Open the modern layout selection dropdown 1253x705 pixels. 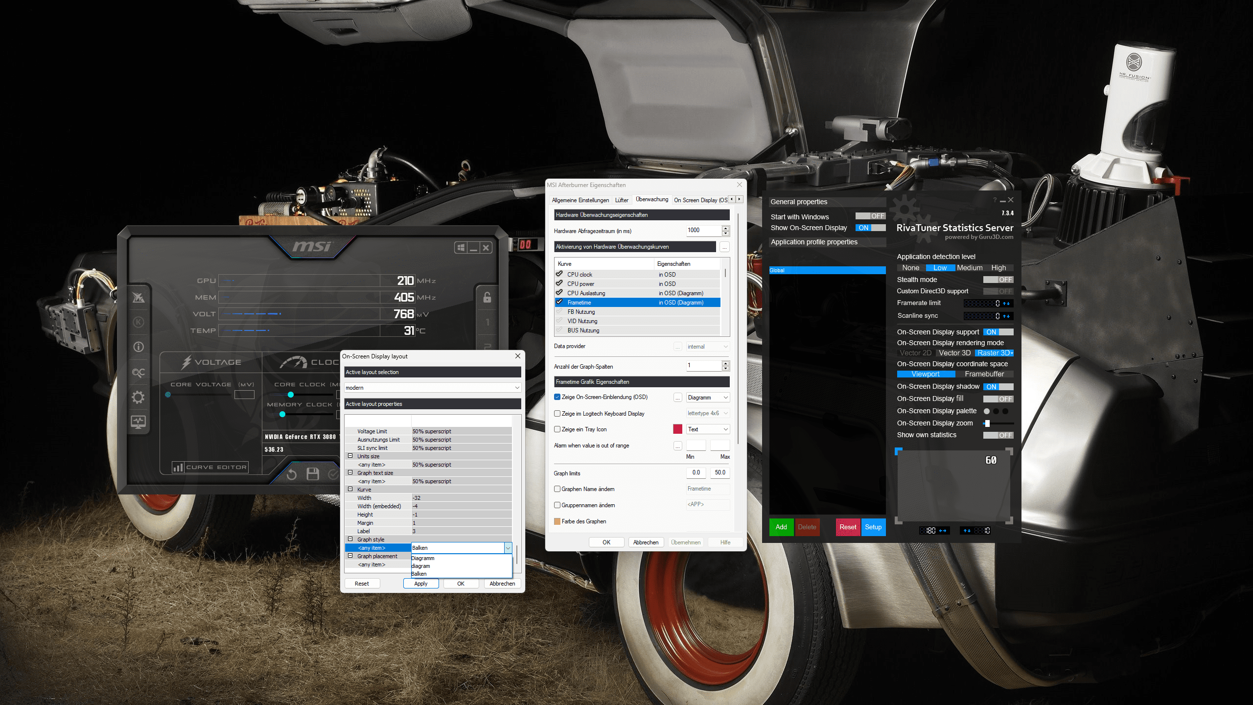point(432,388)
